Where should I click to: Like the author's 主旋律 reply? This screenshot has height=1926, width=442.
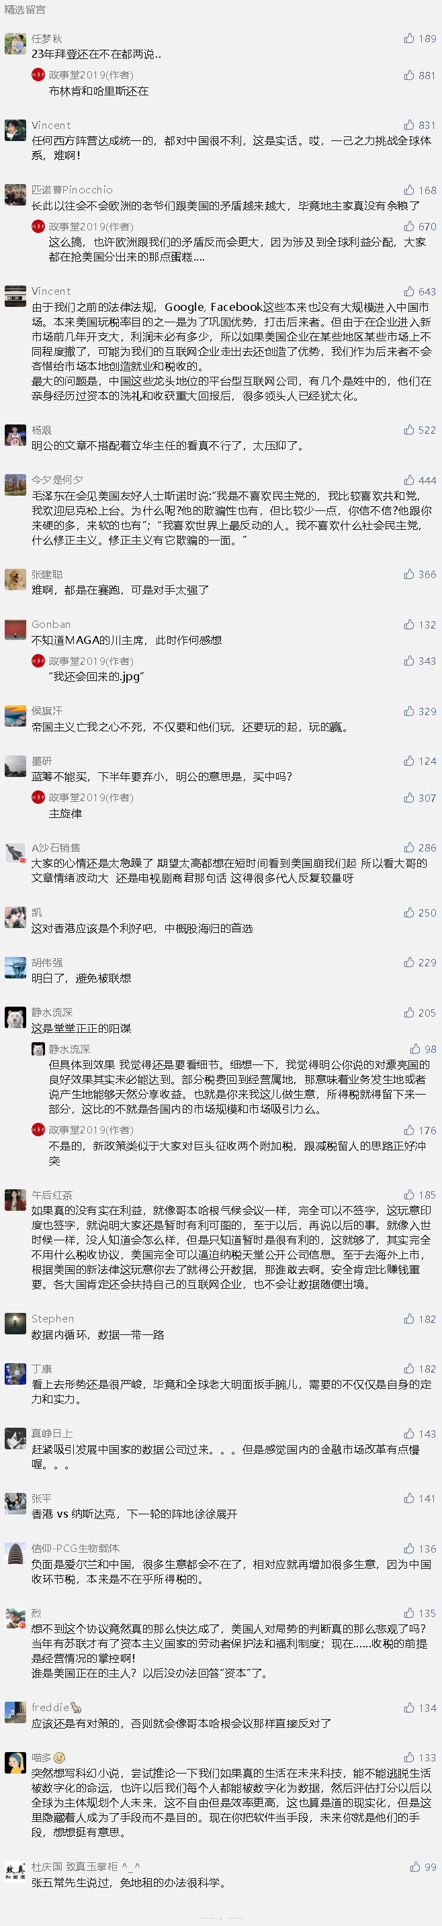[x=409, y=798]
